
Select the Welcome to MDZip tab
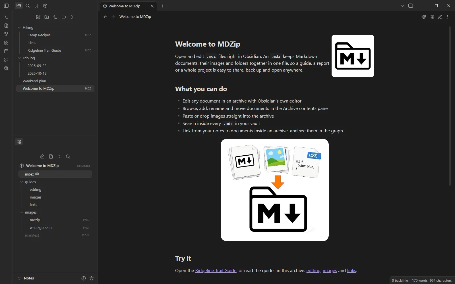128,6
